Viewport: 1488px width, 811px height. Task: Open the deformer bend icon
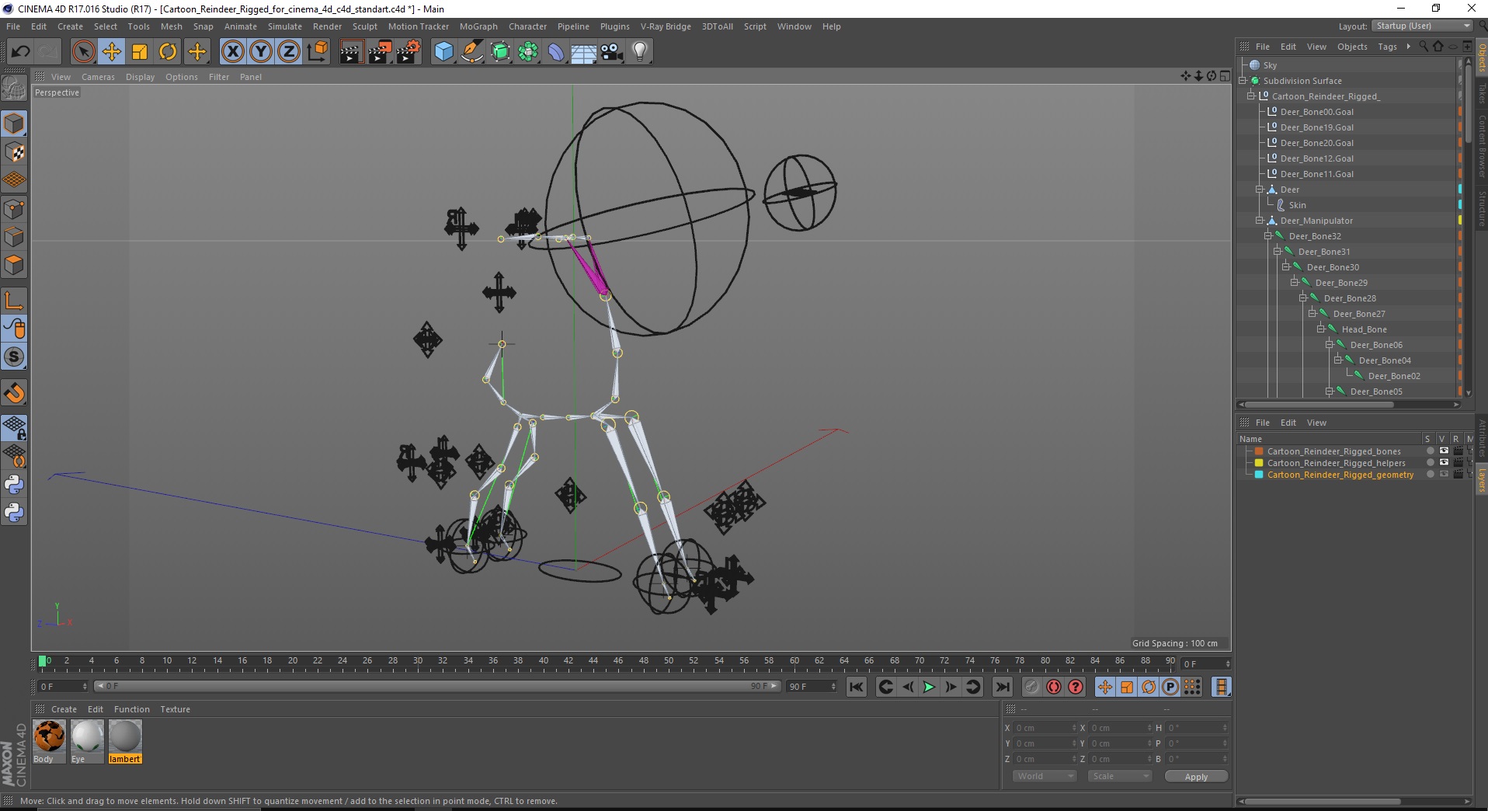click(556, 52)
